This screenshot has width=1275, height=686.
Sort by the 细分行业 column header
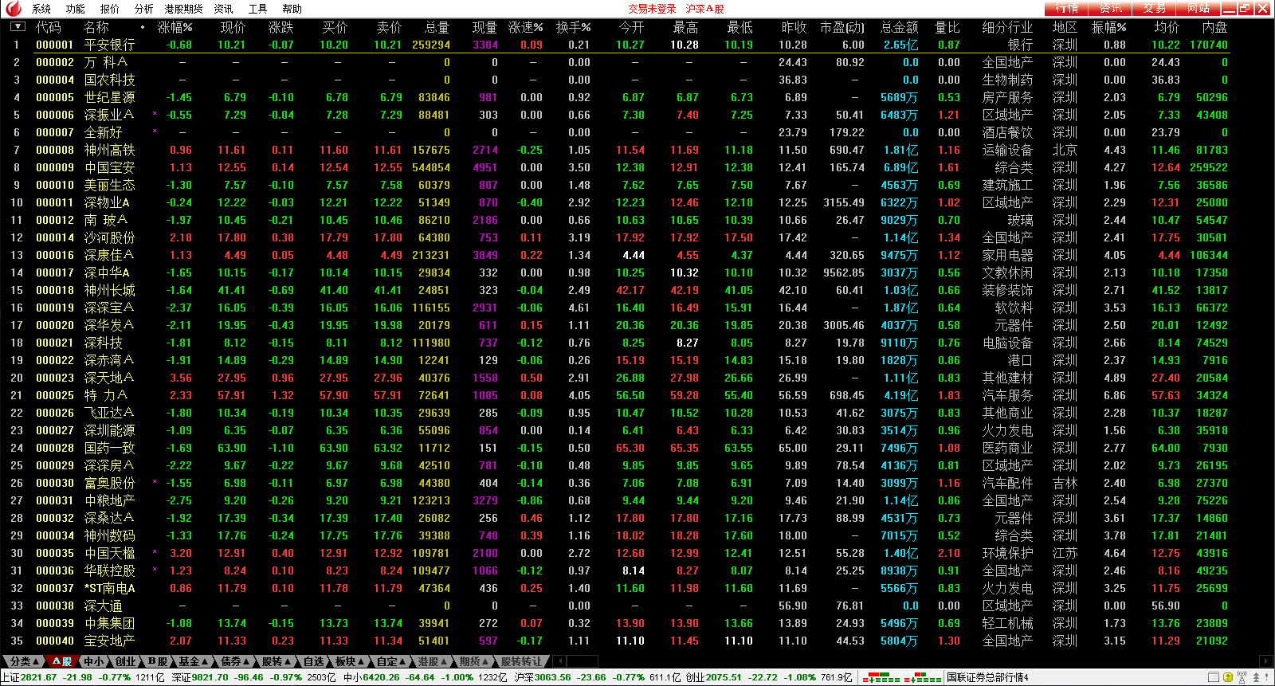pyautogui.click(x=1007, y=27)
